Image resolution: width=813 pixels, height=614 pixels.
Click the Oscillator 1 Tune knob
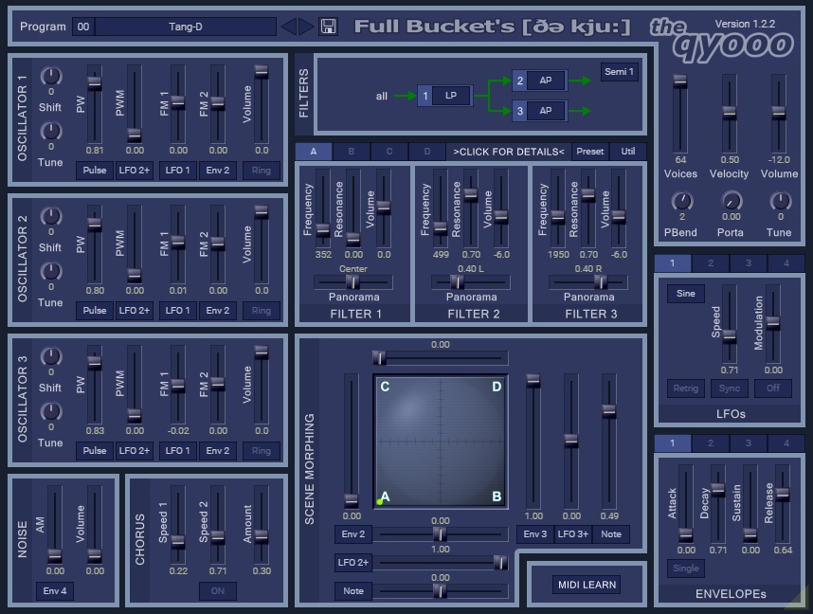[51, 131]
